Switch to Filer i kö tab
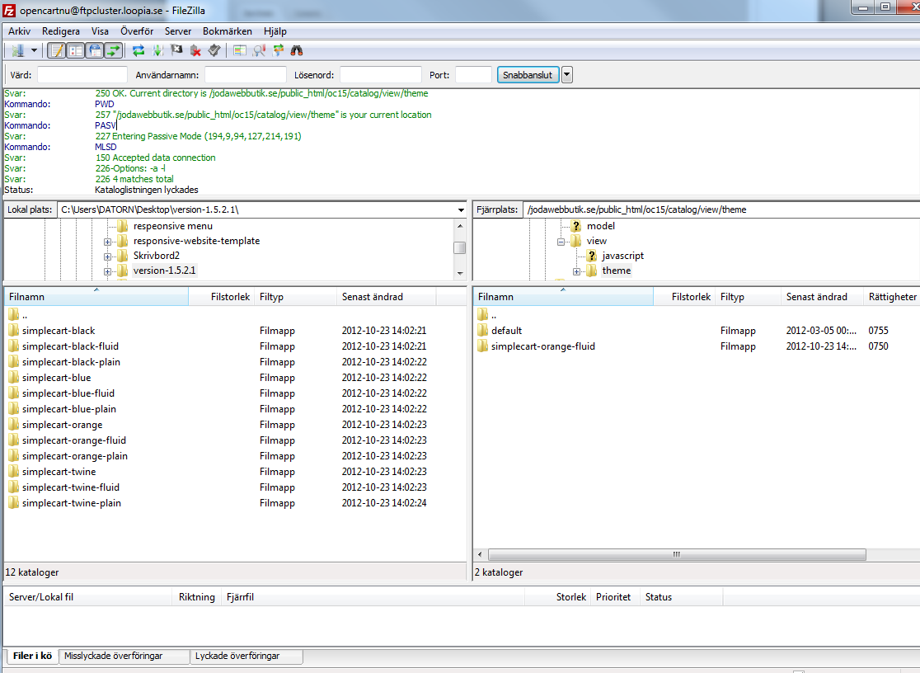The image size is (920, 673). click(32, 656)
